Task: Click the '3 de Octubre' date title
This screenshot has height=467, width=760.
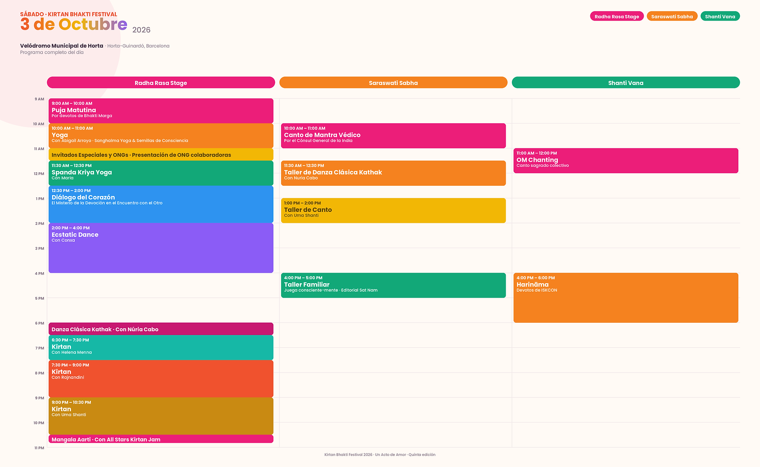Action: [74, 24]
